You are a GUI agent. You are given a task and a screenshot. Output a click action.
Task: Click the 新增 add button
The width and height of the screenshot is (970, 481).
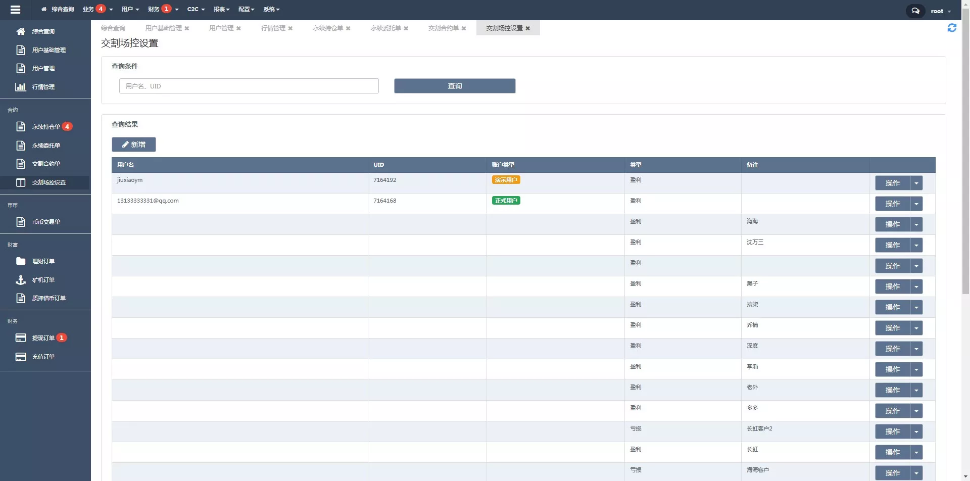click(133, 145)
